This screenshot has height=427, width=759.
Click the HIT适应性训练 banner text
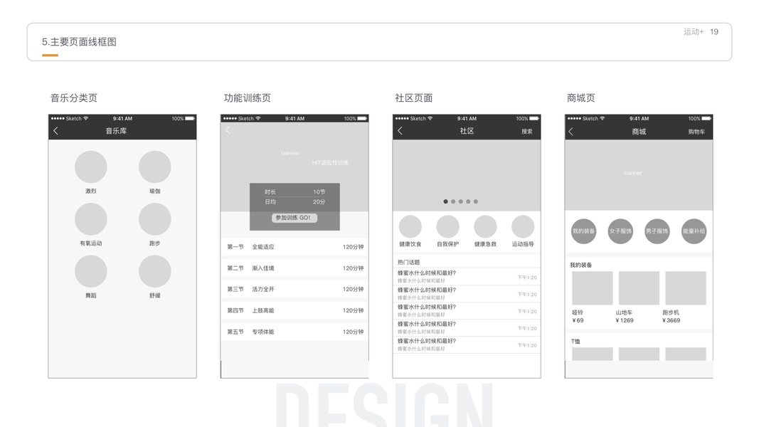330,163
